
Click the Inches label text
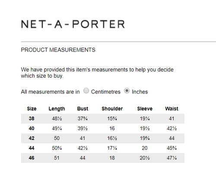140,92
